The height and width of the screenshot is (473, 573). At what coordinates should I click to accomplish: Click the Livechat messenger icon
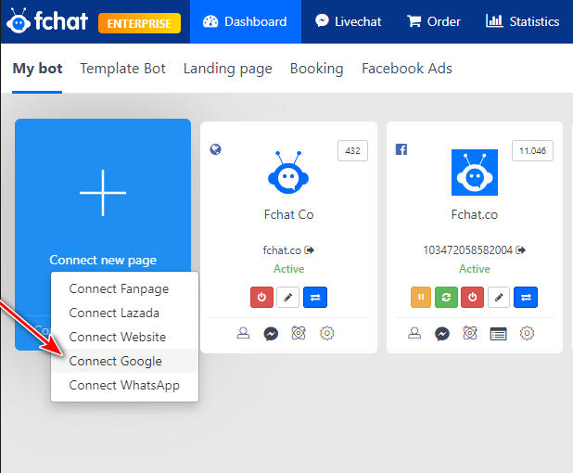[x=322, y=20]
